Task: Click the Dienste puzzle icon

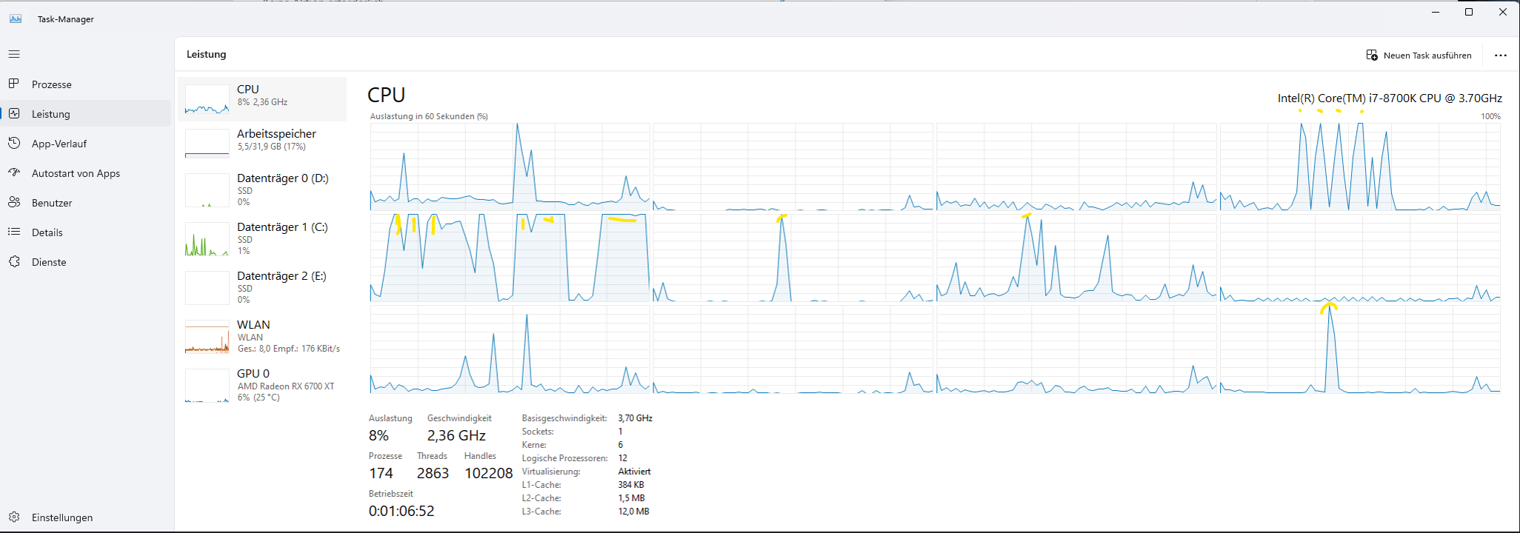Action: pos(14,261)
